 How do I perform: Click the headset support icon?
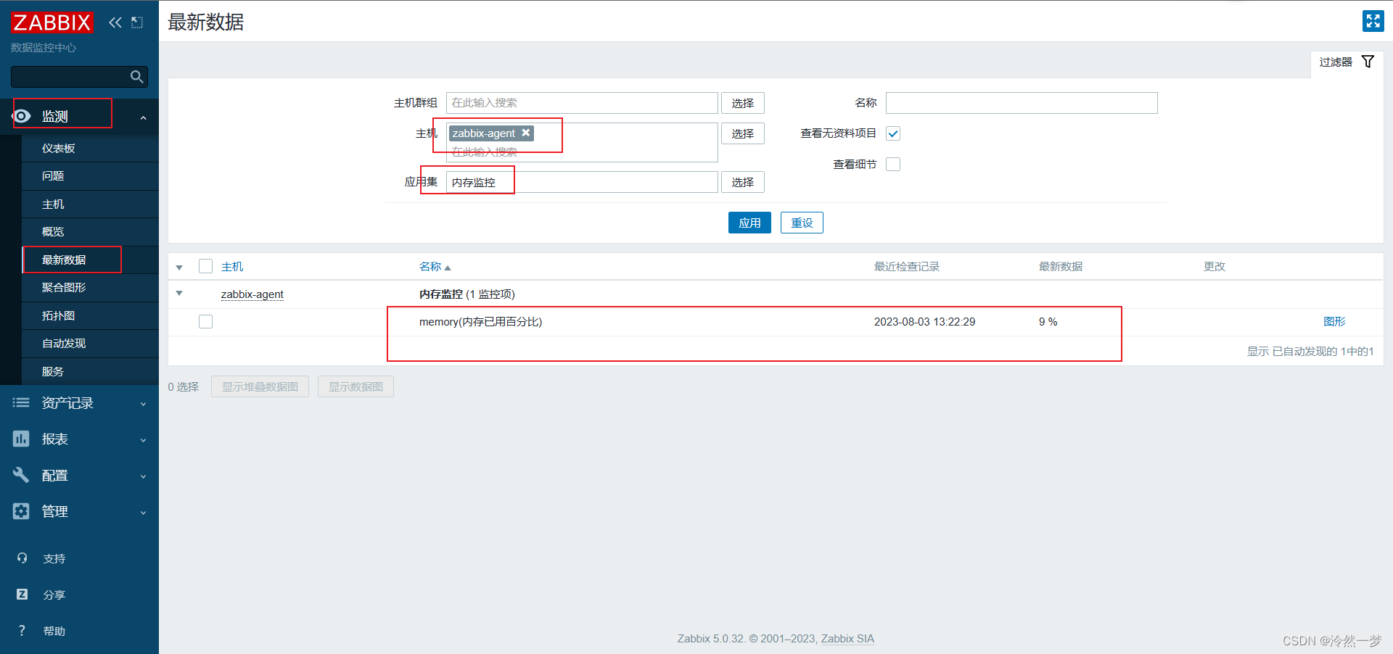pyautogui.click(x=22, y=558)
